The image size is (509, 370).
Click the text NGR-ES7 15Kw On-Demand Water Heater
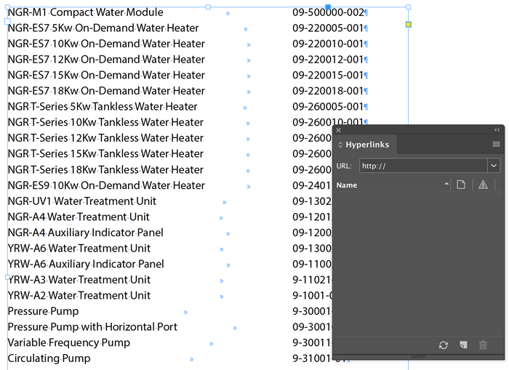[x=106, y=75]
